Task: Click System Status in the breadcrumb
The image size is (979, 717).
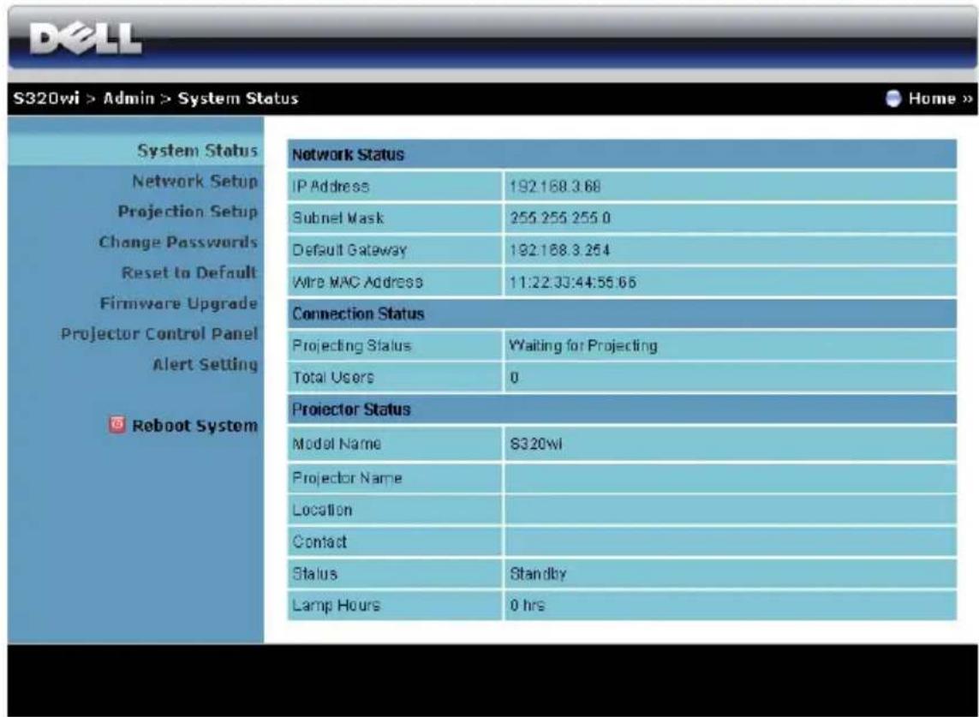Action: (238, 99)
